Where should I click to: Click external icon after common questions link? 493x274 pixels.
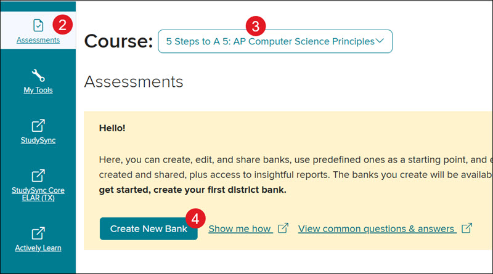[x=467, y=228]
